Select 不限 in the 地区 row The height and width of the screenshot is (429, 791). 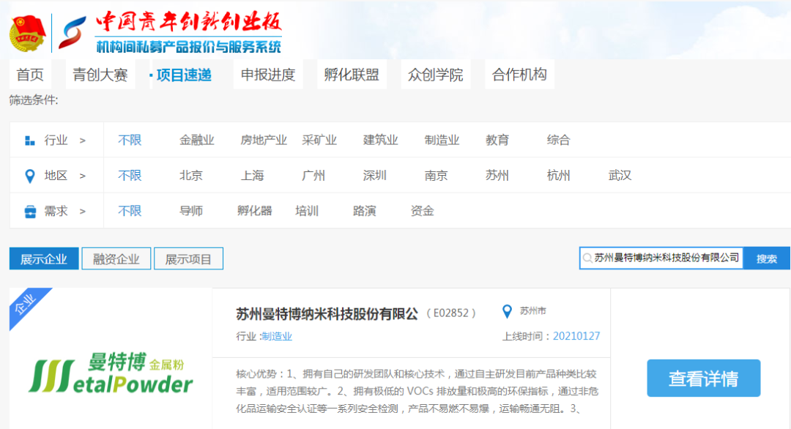130,176
